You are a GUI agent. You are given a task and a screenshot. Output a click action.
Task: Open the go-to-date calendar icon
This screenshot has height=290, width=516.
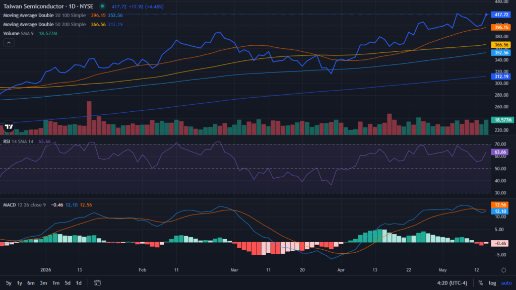97,283
